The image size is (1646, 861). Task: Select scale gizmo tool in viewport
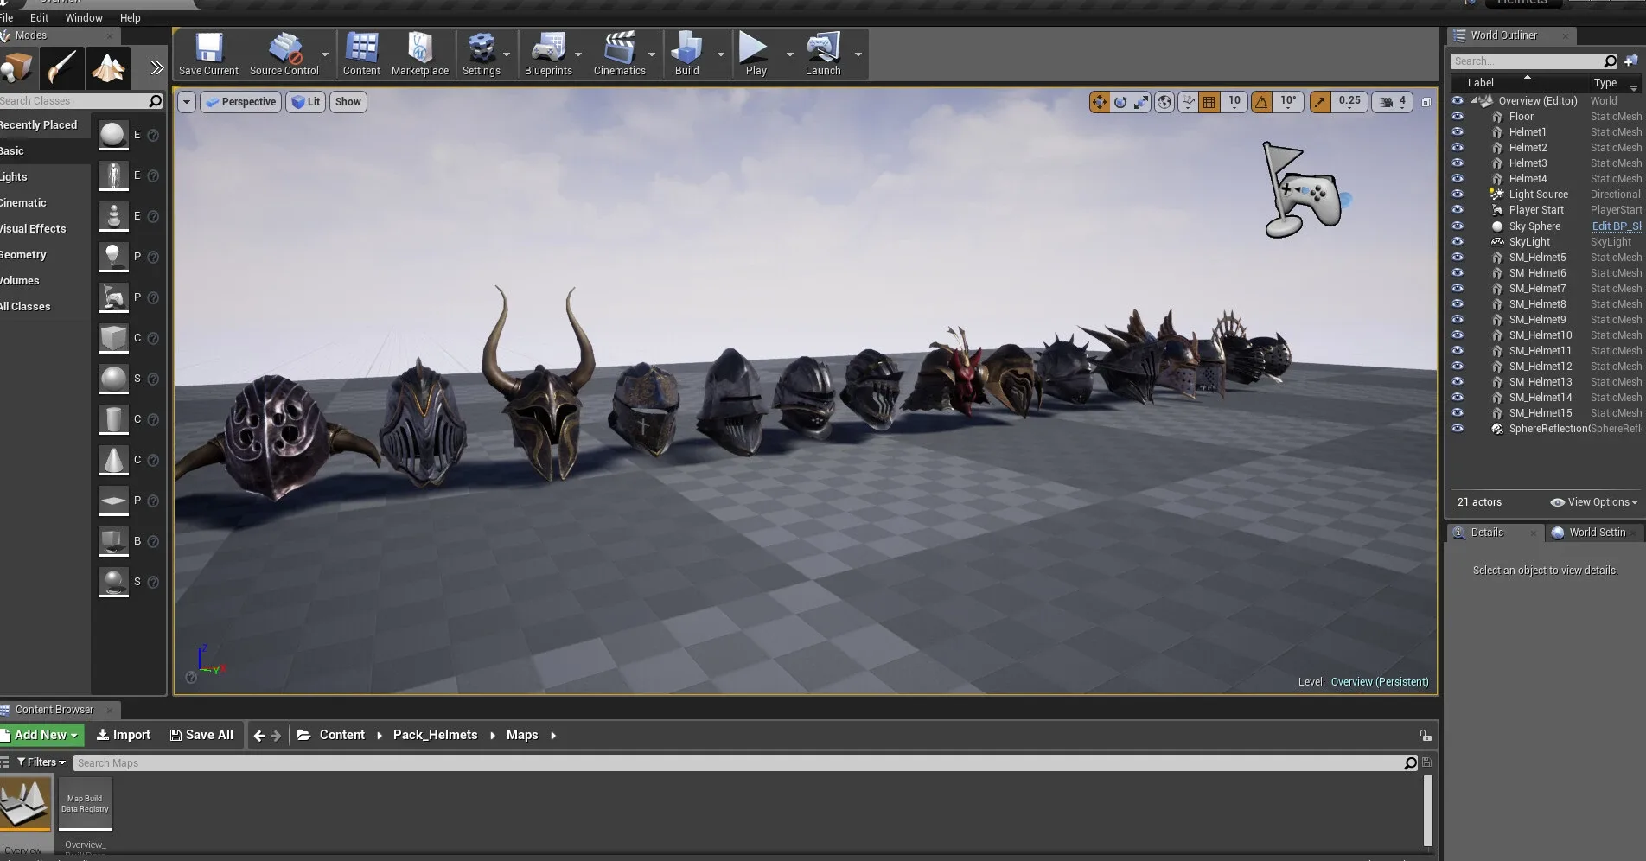[1141, 102]
